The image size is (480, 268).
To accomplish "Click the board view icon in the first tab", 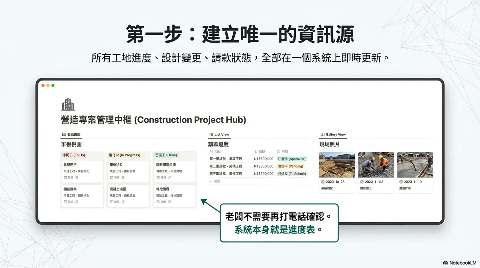I will [64, 134].
